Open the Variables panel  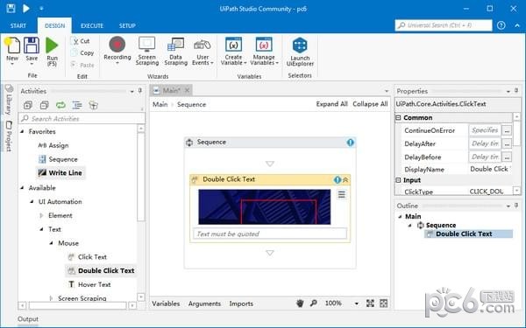(166, 304)
